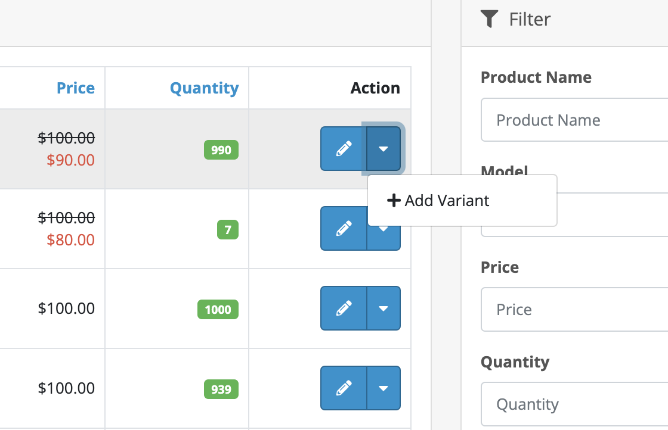Click the Filter funnel icon
The height and width of the screenshot is (430, 668).
click(489, 19)
